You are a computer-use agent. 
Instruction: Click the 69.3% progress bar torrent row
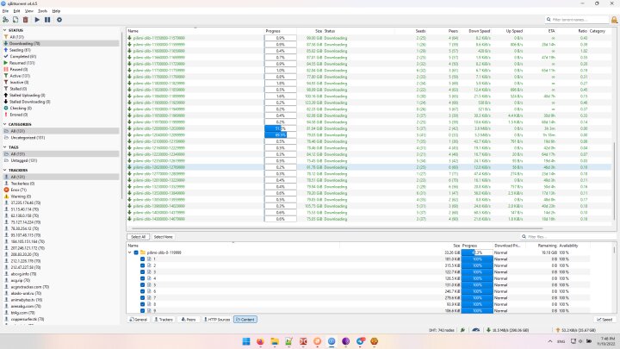click(280, 134)
